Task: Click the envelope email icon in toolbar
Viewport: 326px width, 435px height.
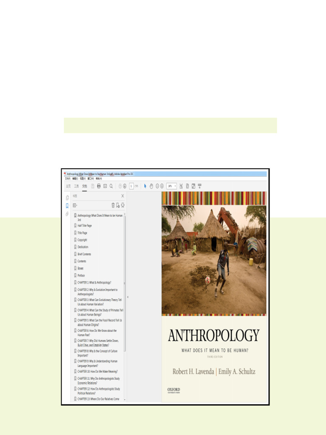Action: point(105,186)
